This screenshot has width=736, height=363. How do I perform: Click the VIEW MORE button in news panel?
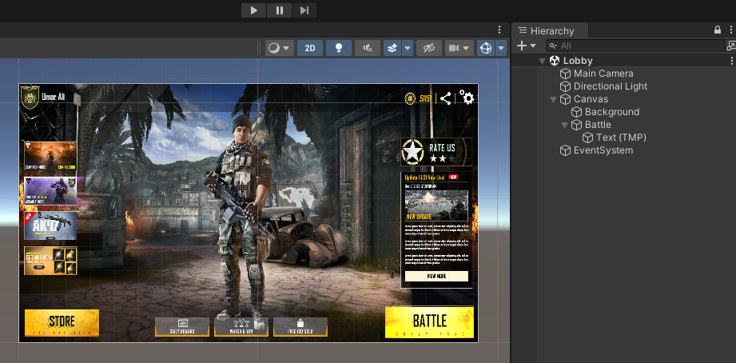pos(436,276)
